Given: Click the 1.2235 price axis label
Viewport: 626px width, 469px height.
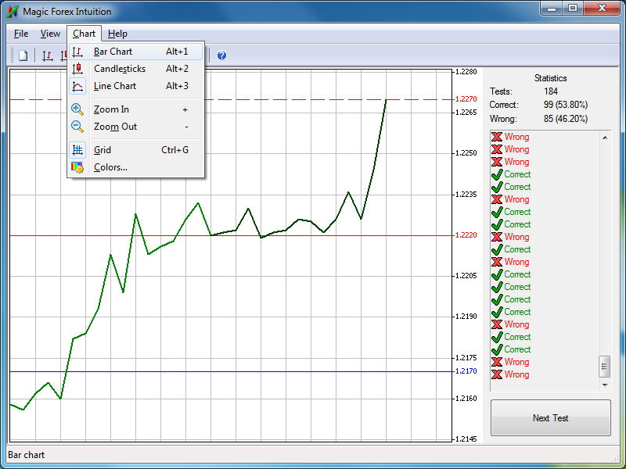Looking at the screenshot, I should coord(466,195).
